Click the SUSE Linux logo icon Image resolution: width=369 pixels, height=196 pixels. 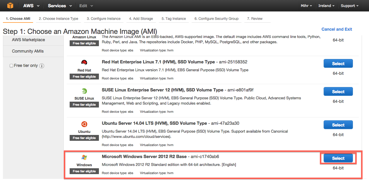tap(84, 91)
